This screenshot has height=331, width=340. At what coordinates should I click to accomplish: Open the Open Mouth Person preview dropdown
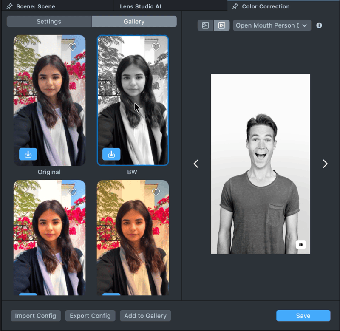pyautogui.click(x=272, y=25)
